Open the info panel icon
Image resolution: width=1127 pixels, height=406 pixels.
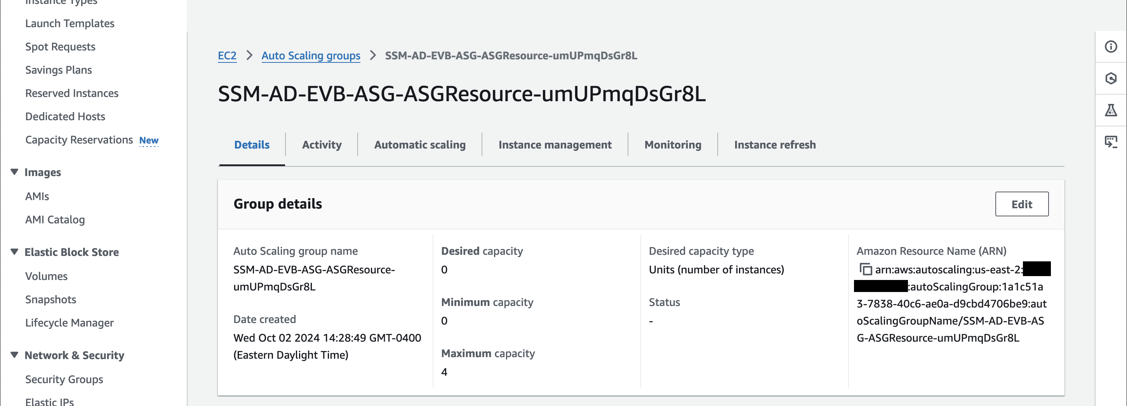pyautogui.click(x=1110, y=47)
